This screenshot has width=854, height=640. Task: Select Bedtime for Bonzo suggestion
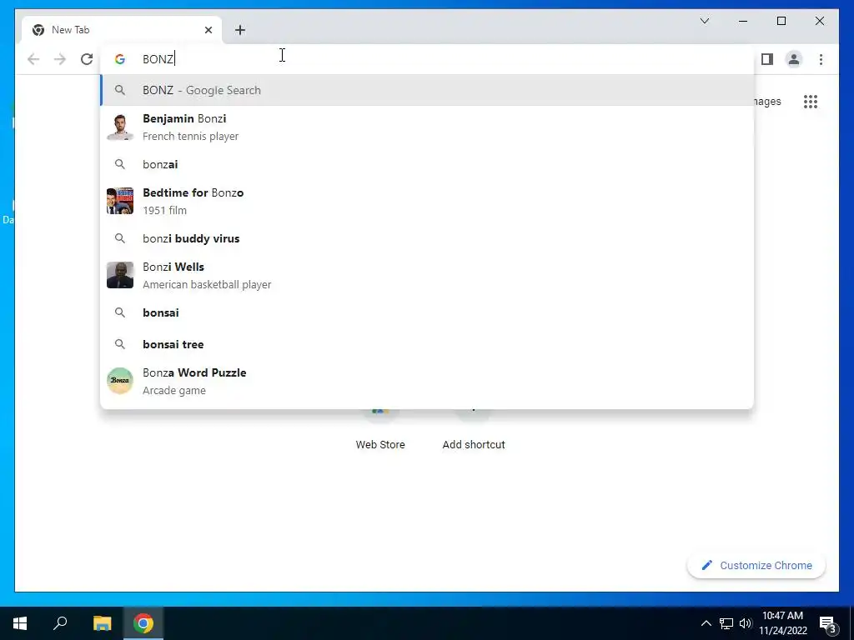(428, 202)
